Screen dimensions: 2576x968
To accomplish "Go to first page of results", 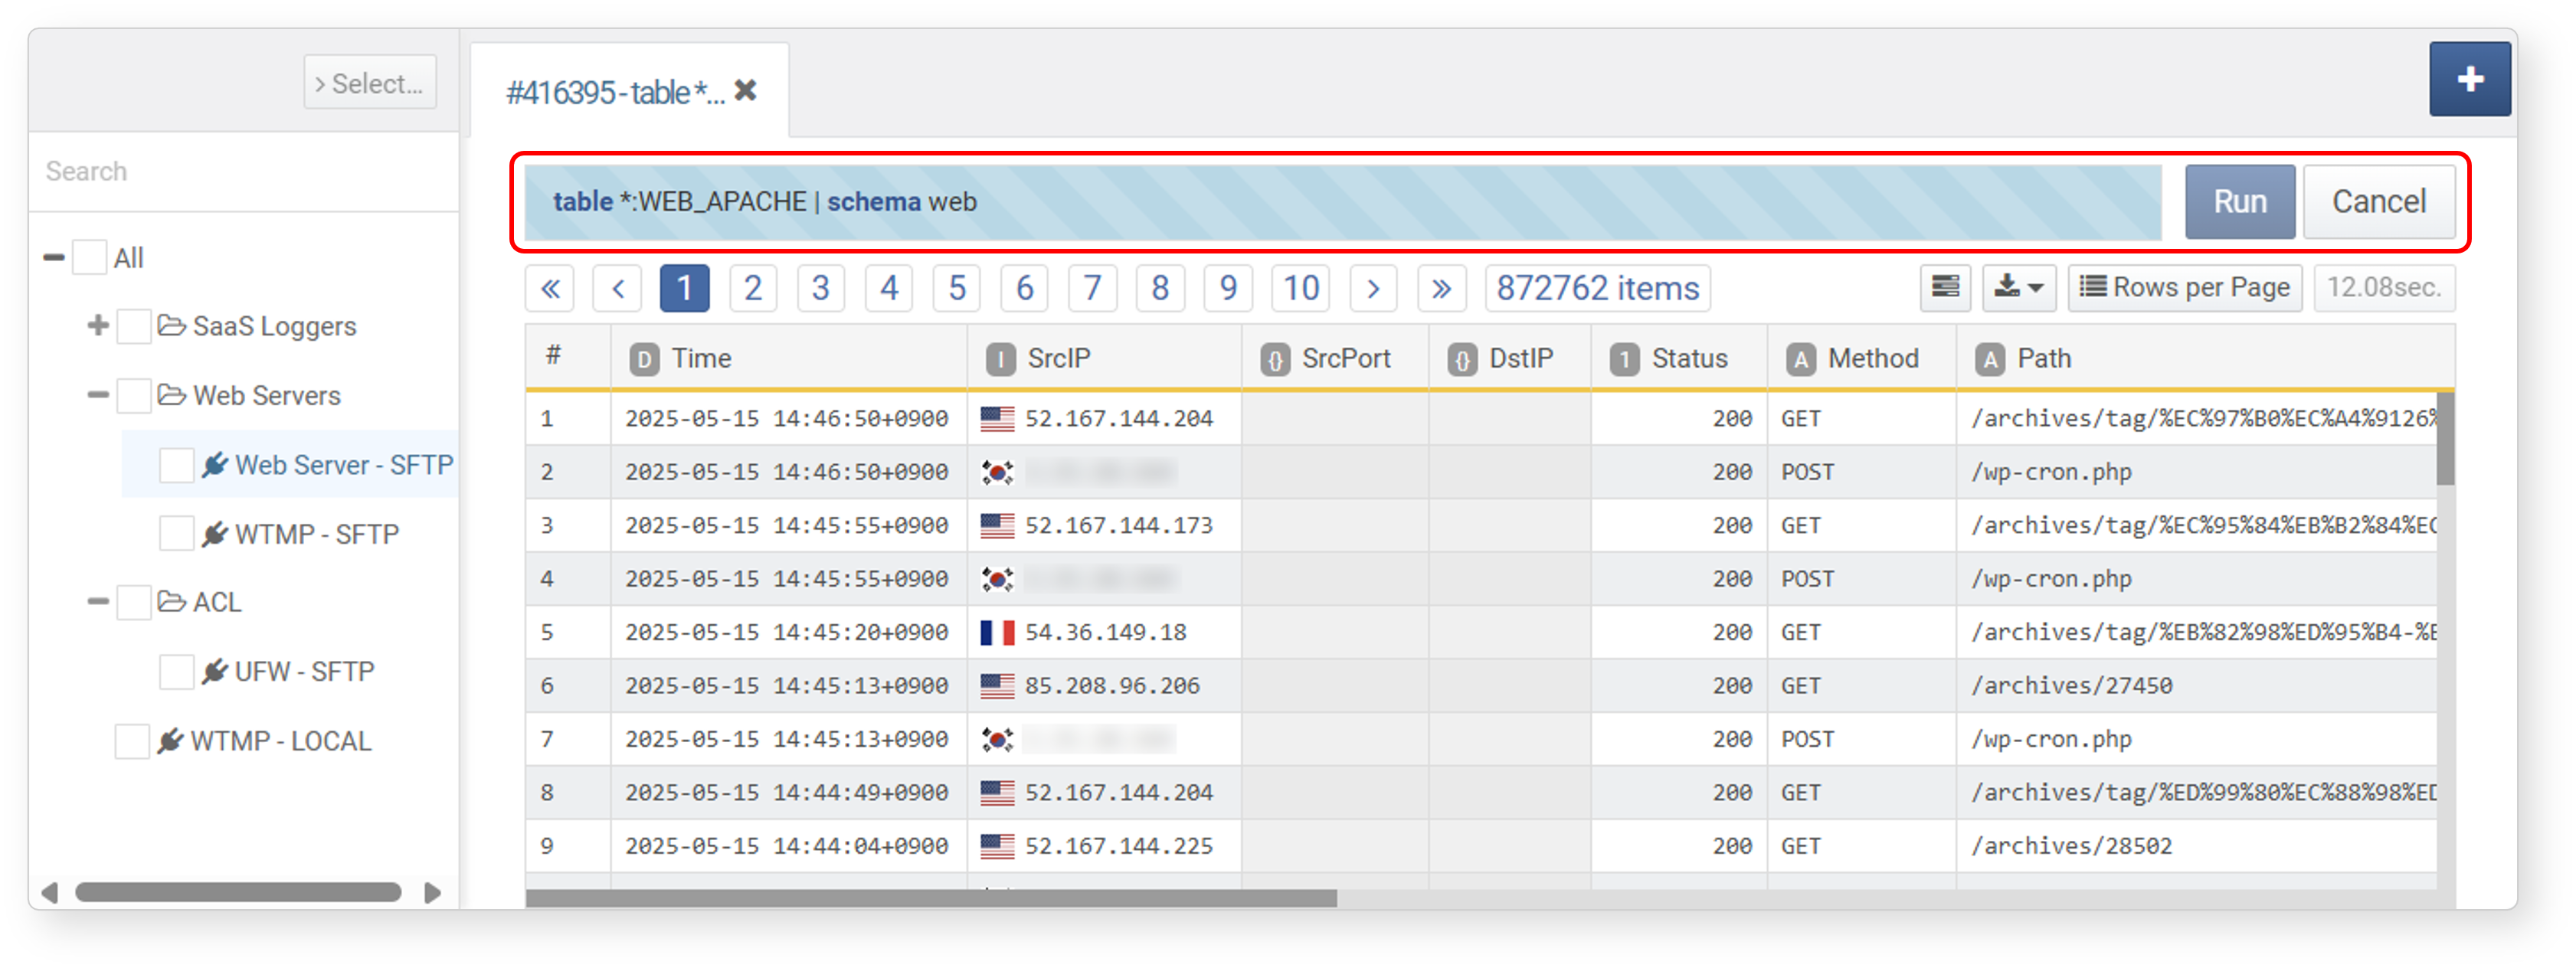I will point(550,289).
